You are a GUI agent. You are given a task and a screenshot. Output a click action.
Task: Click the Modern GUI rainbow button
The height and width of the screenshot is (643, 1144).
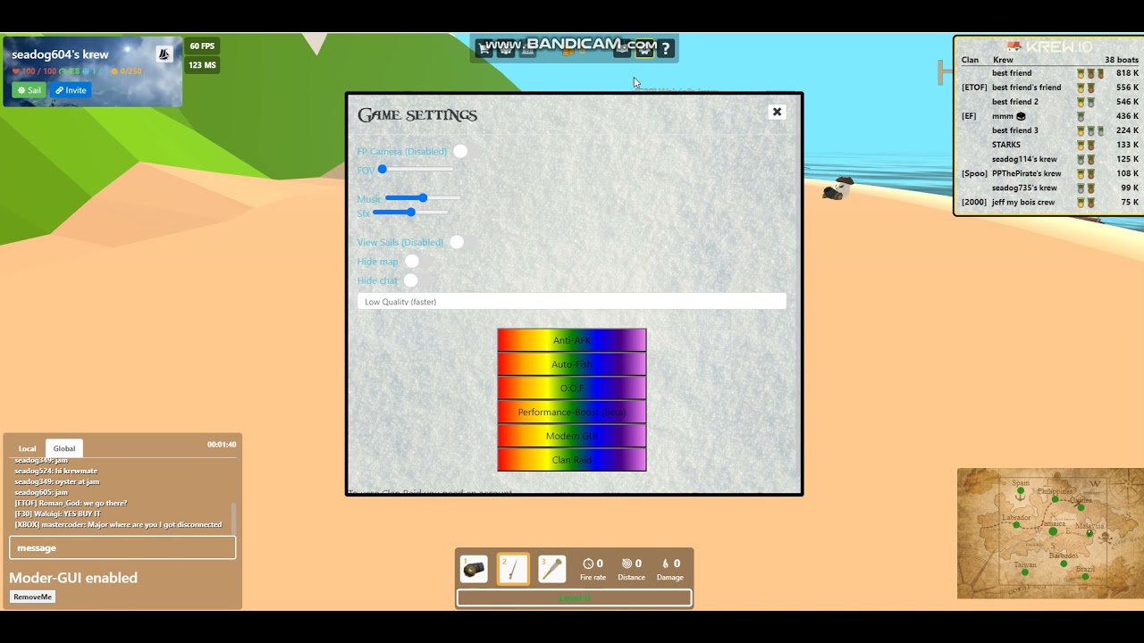[x=572, y=436]
